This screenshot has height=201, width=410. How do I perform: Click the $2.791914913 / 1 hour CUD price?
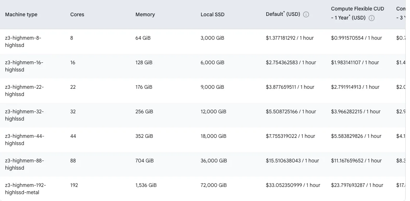click(355, 87)
